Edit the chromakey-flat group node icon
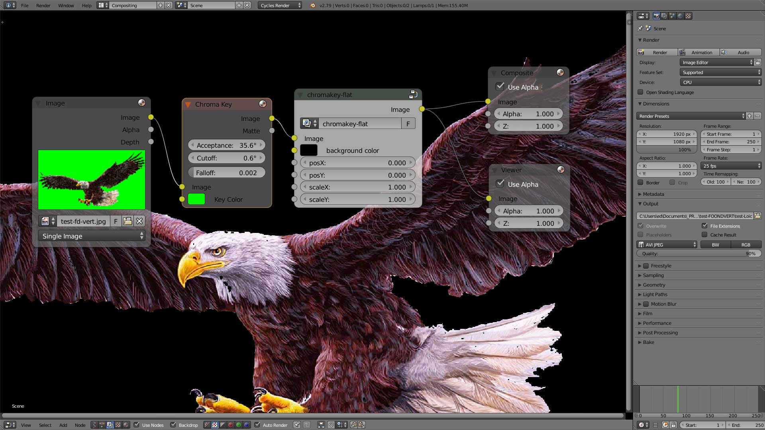The height and width of the screenshot is (430, 765). (413, 94)
